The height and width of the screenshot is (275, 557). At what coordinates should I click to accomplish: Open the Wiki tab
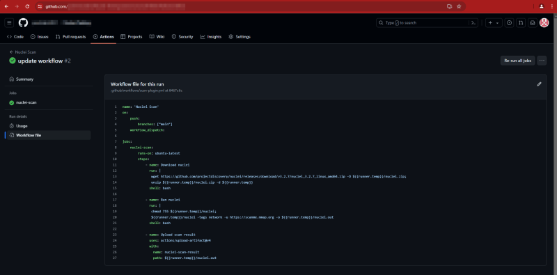click(157, 37)
